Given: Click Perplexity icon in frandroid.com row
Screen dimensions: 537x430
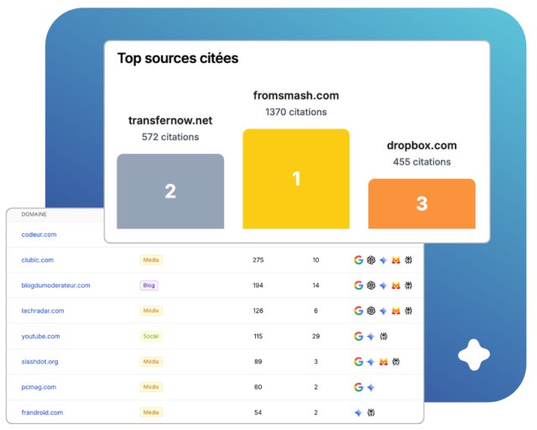Looking at the screenshot, I should pos(371,412).
